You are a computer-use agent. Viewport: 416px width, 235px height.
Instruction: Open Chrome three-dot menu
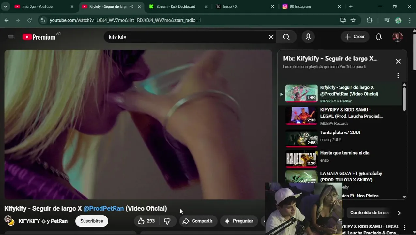(410, 20)
